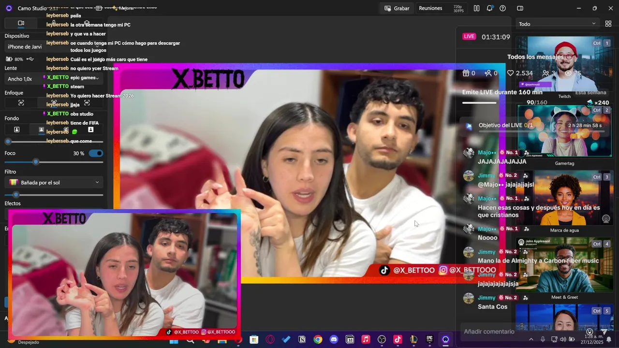Image resolution: width=619 pixels, height=348 pixels.
Task: Select the video camera tab in left panel
Action: (21, 23)
